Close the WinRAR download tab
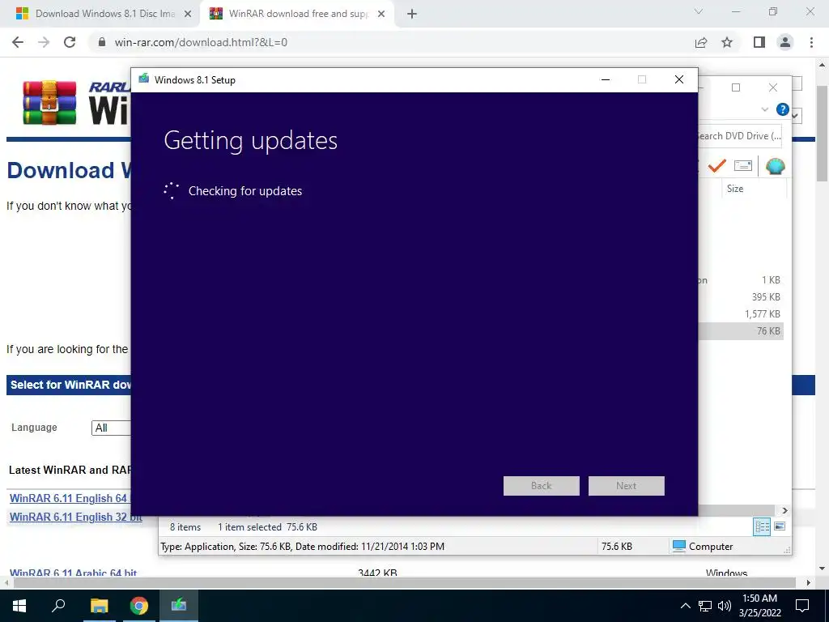 coord(381,14)
